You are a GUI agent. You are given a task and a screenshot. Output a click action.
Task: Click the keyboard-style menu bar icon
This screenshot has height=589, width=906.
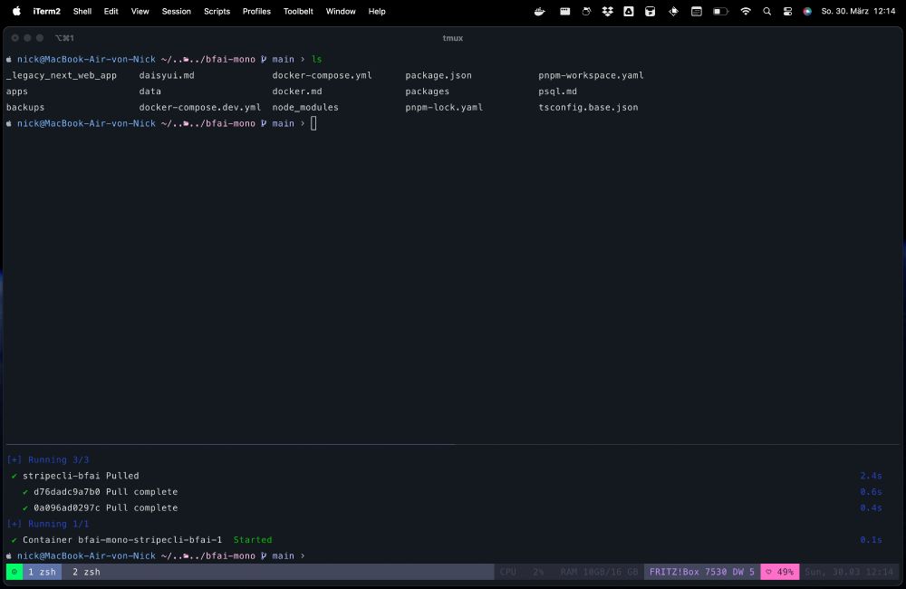(x=565, y=11)
